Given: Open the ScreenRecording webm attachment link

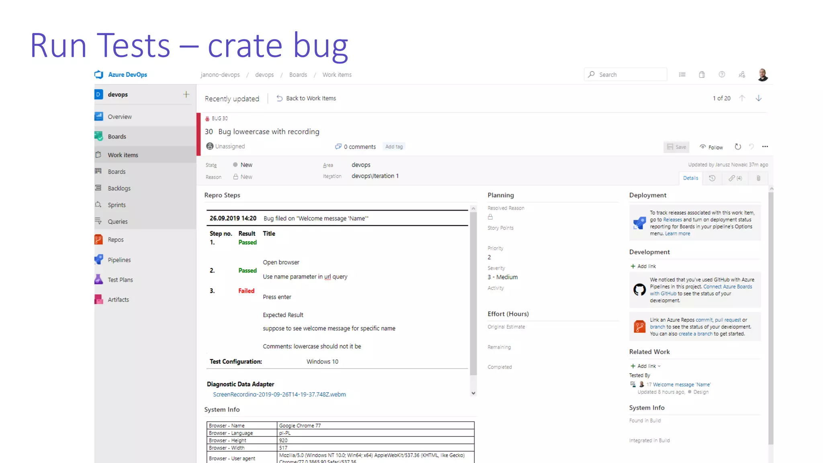Looking at the screenshot, I should [279, 394].
